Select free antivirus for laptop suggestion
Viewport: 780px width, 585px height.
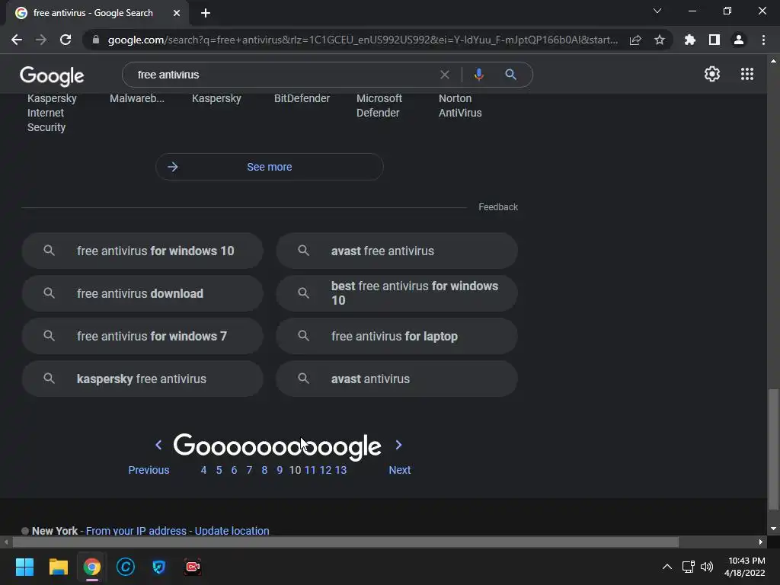click(x=396, y=336)
